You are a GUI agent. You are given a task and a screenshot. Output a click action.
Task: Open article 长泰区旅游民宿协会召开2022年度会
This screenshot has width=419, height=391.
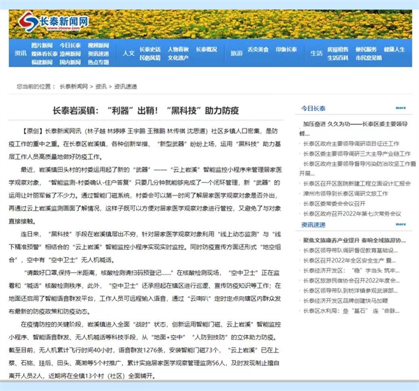[x=351, y=281]
